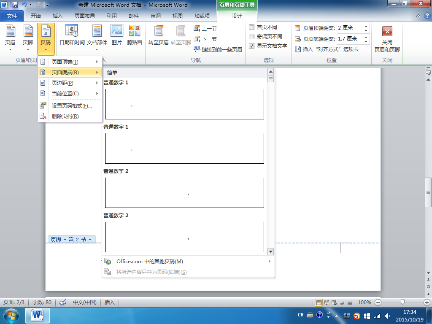Switch to 开始 home tab
Screen dimensions: 432x324
pos(36,16)
